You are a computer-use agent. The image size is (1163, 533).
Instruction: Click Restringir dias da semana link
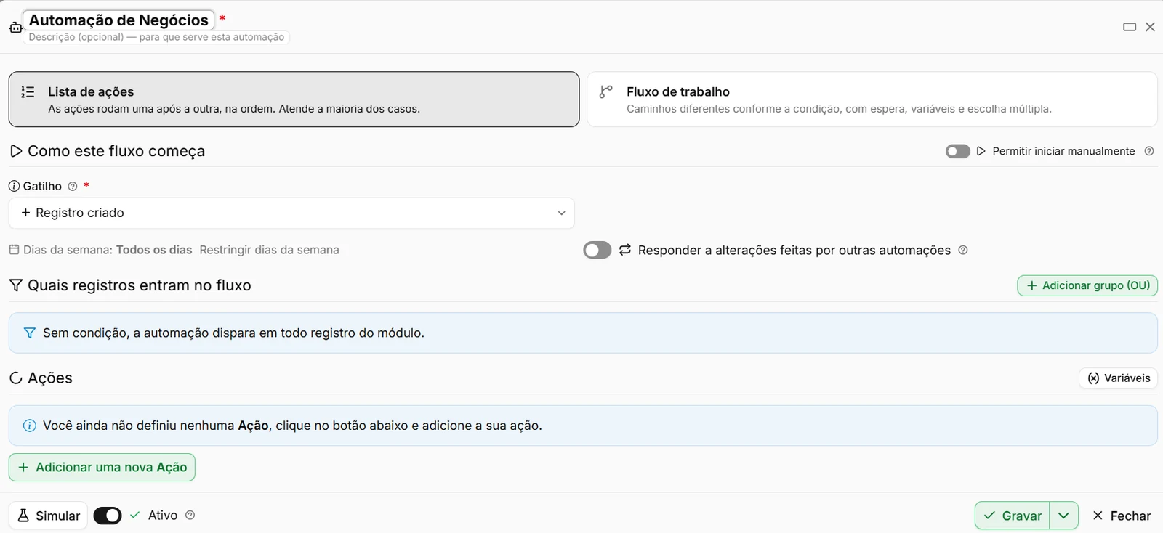pos(269,250)
